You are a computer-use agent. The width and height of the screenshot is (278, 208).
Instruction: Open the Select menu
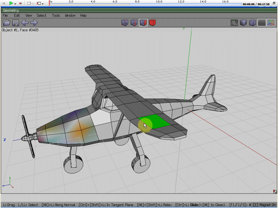(x=42, y=15)
